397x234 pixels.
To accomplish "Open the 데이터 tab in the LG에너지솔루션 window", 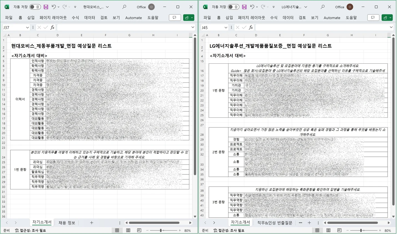I will [x=288, y=17].
